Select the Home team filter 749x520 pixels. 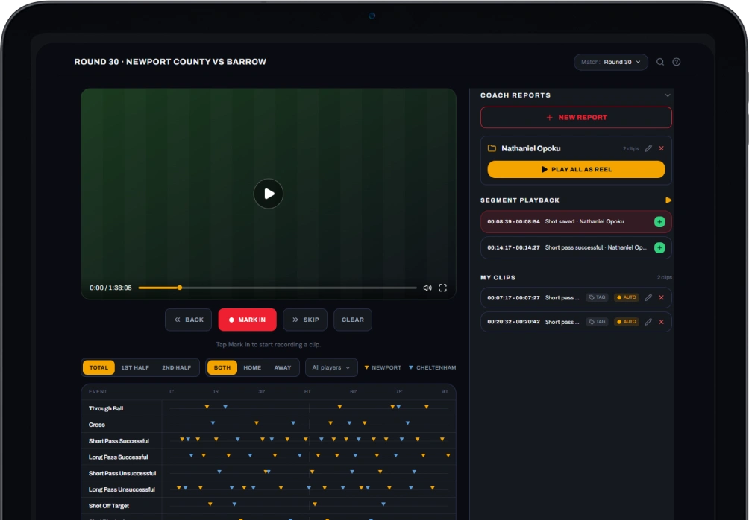click(x=252, y=367)
